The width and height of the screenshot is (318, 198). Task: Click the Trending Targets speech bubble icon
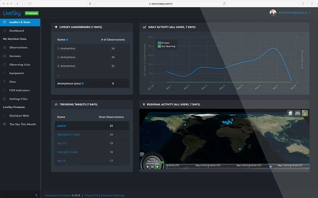click(56, 104)
